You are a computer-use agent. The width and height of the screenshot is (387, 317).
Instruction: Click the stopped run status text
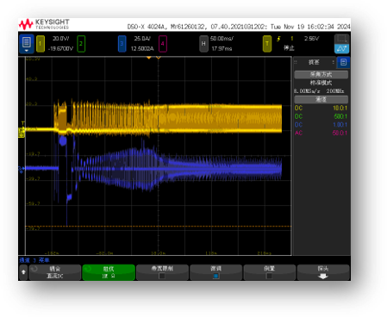coord(289,48)
